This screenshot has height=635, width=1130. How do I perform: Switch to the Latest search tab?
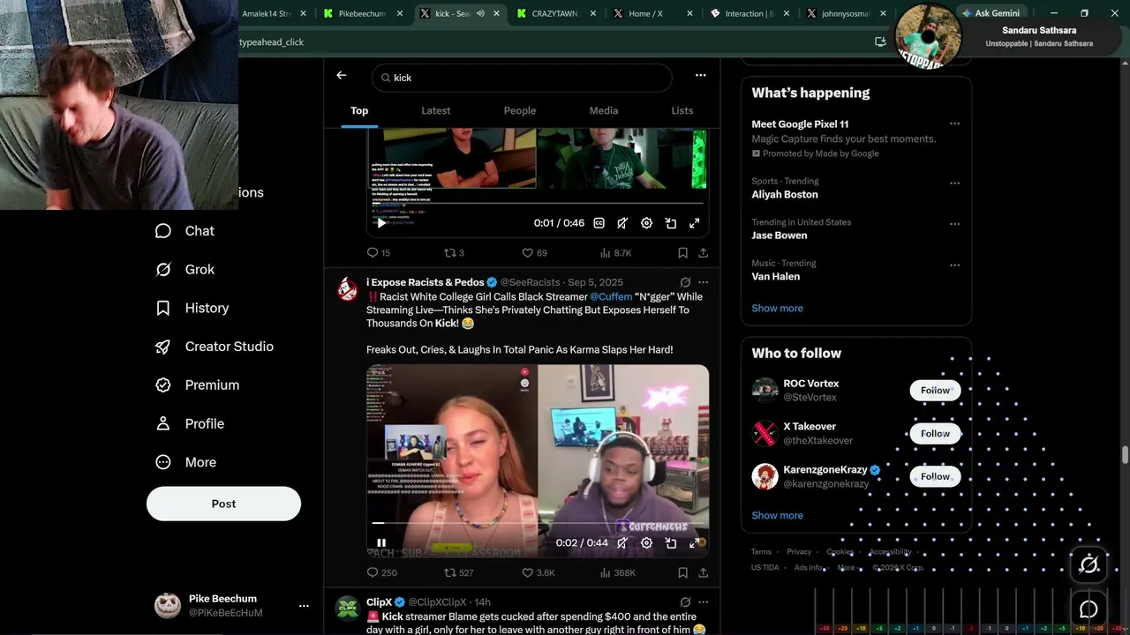click(x=435, y=111)
